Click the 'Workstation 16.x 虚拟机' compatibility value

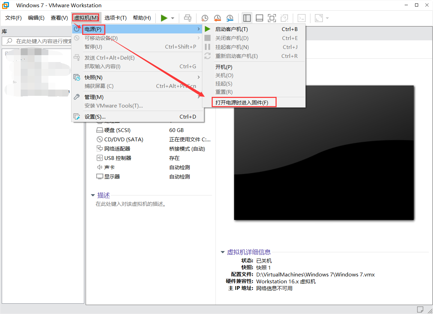coord(286,282)
